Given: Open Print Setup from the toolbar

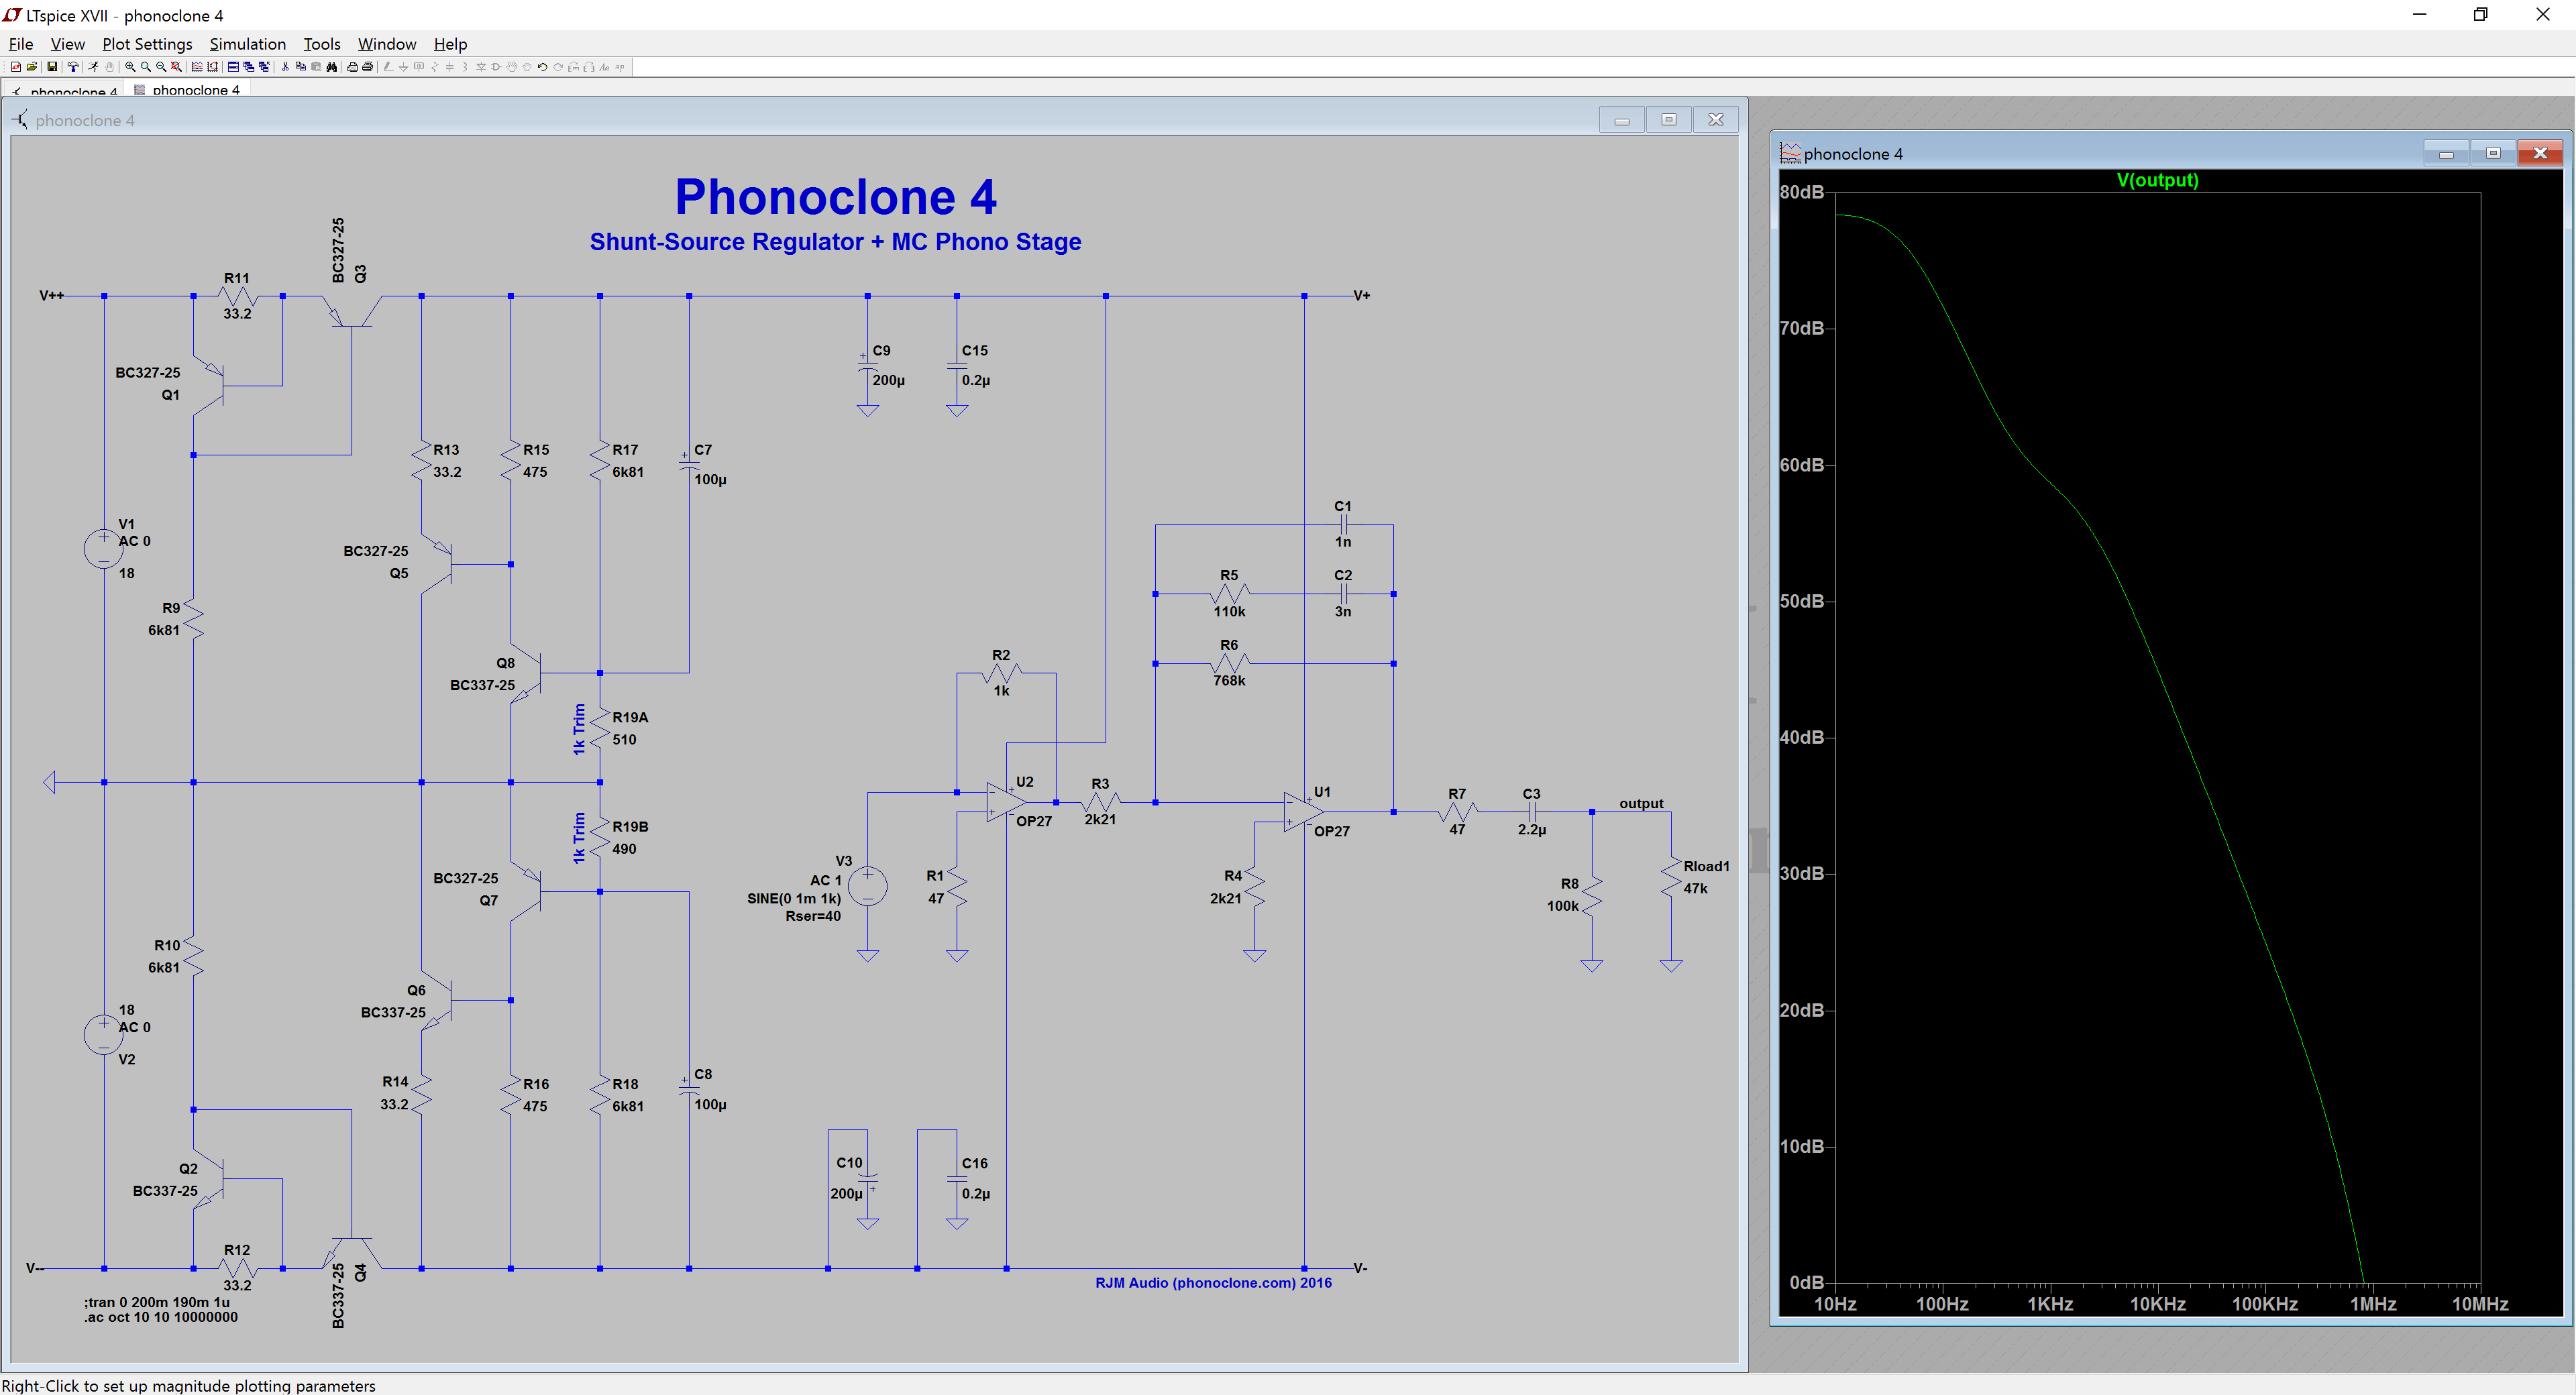Looking at the screenshot, I should coord(352,67).
